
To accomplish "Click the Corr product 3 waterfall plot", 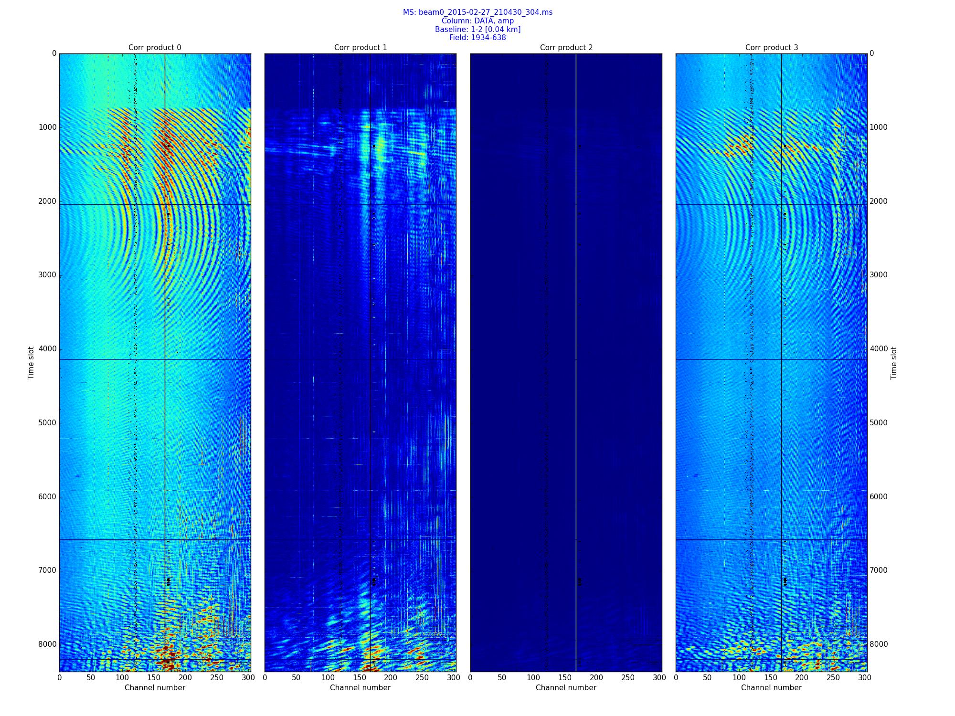I will (772, 362).
